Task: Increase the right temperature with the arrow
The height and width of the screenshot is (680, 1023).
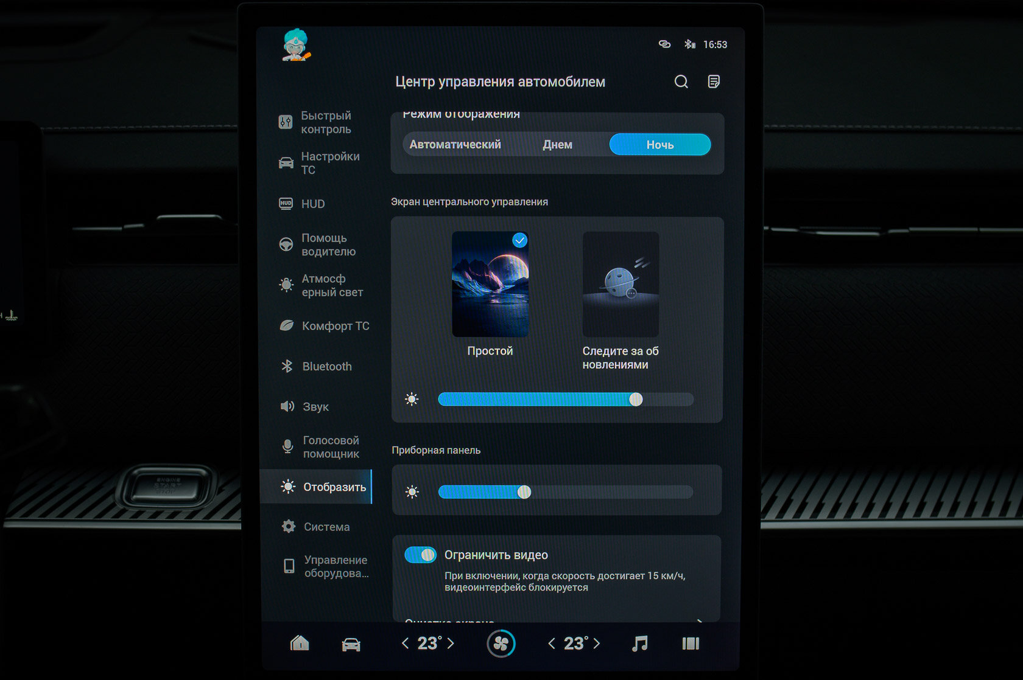Action: pos(597,643)
